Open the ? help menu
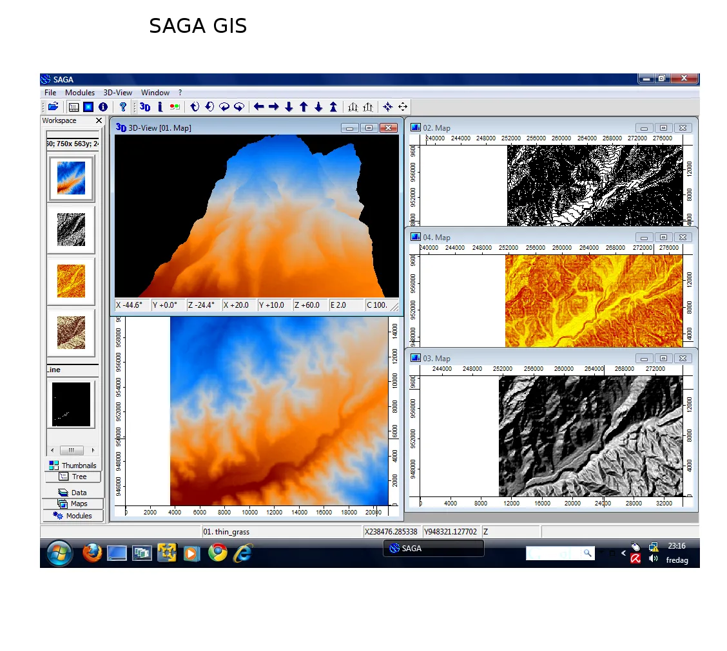 [180, 93]
